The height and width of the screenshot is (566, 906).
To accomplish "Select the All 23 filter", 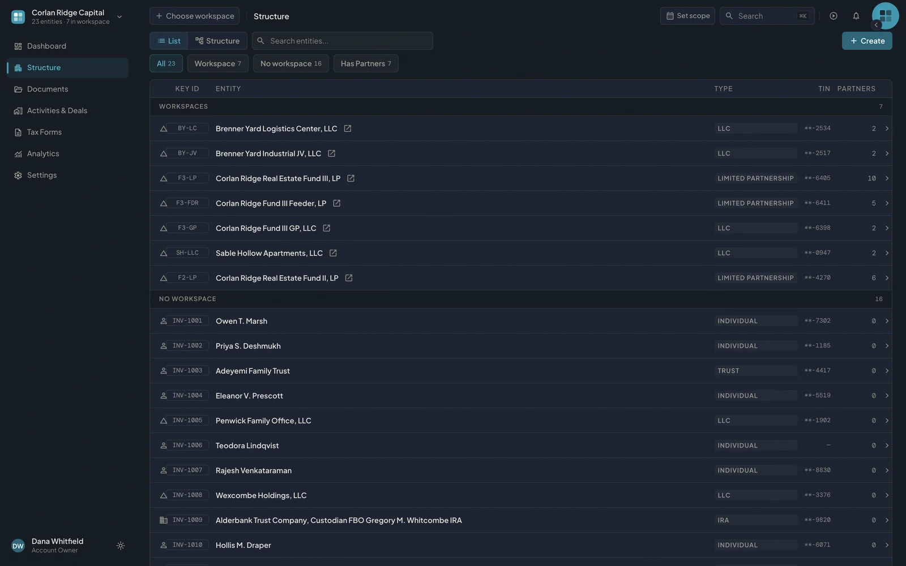I will [166, 63].
